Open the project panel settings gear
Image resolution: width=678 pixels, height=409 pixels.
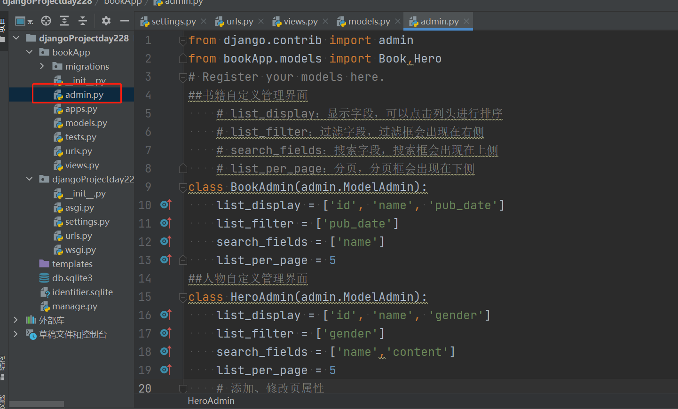coord(106,21)
